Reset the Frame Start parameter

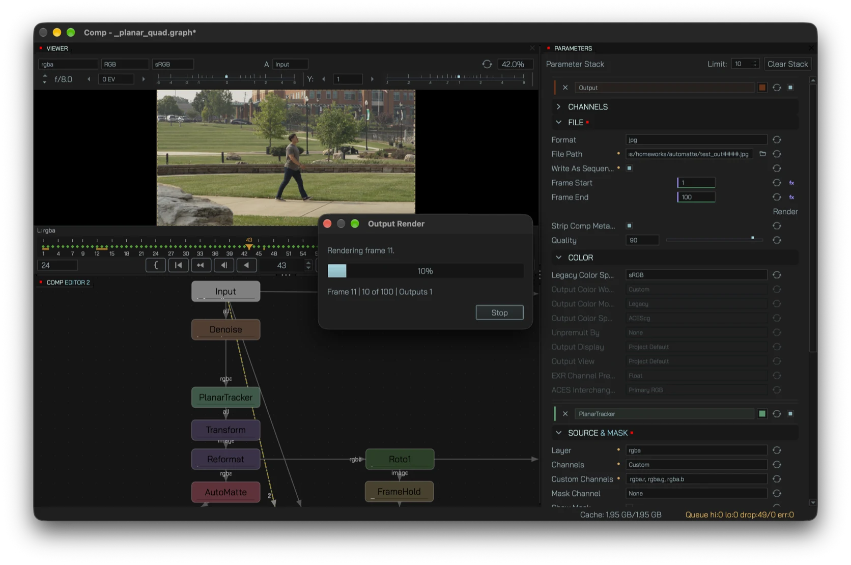click(777, 182)
